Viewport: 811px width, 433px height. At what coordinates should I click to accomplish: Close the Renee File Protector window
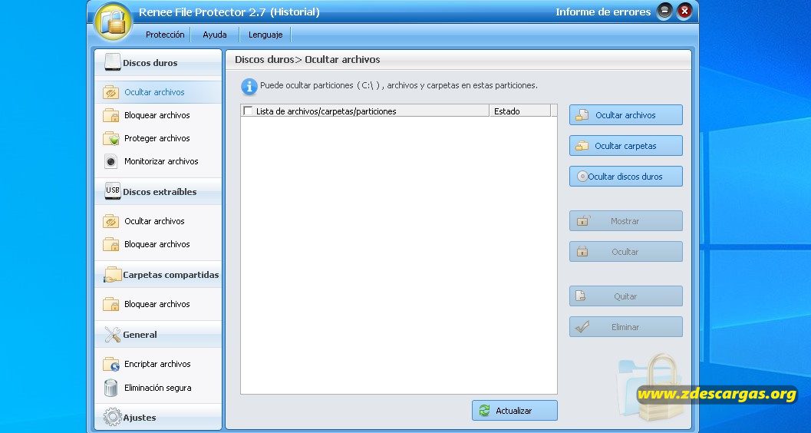(x=684, y=11)
